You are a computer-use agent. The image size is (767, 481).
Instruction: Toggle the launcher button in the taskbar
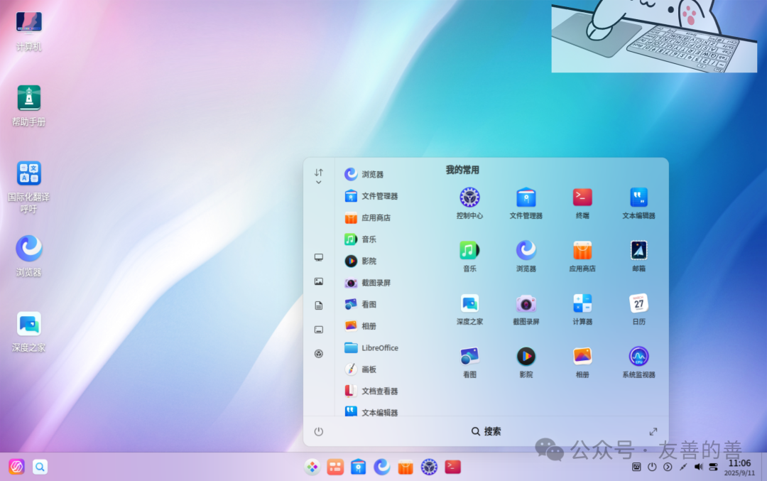click(312, 467)
